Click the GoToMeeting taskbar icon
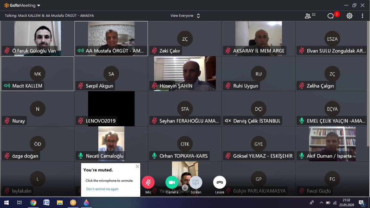 pyautogui.click(x=73, y=203)
